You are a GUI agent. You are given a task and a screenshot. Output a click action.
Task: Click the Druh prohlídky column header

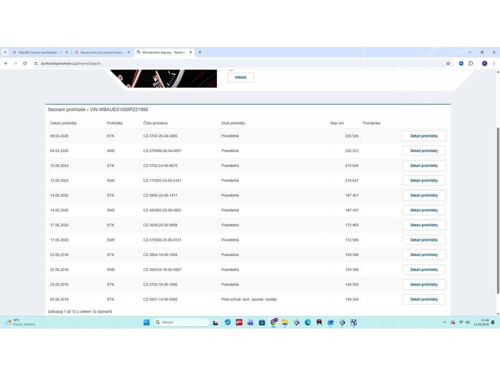point(233,123)
